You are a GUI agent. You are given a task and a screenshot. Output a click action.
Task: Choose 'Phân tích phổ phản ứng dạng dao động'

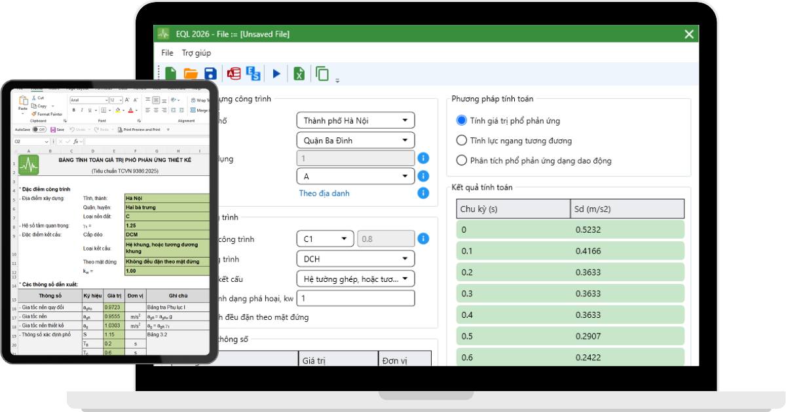[x=461, y=160]
